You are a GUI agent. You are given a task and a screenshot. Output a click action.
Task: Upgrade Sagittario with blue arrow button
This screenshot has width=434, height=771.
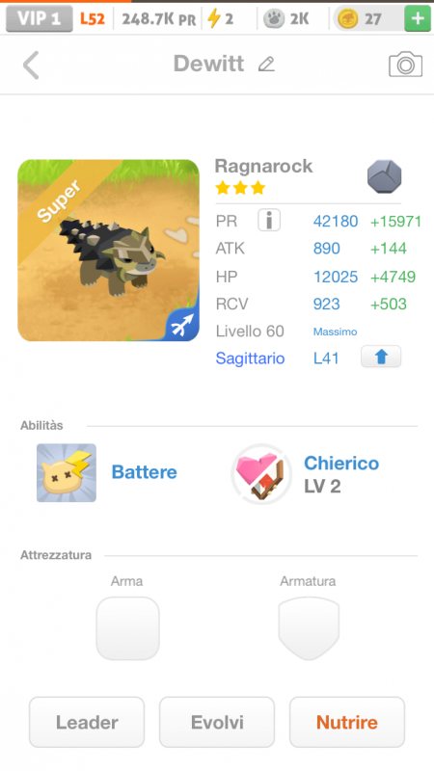pos(381,357)
